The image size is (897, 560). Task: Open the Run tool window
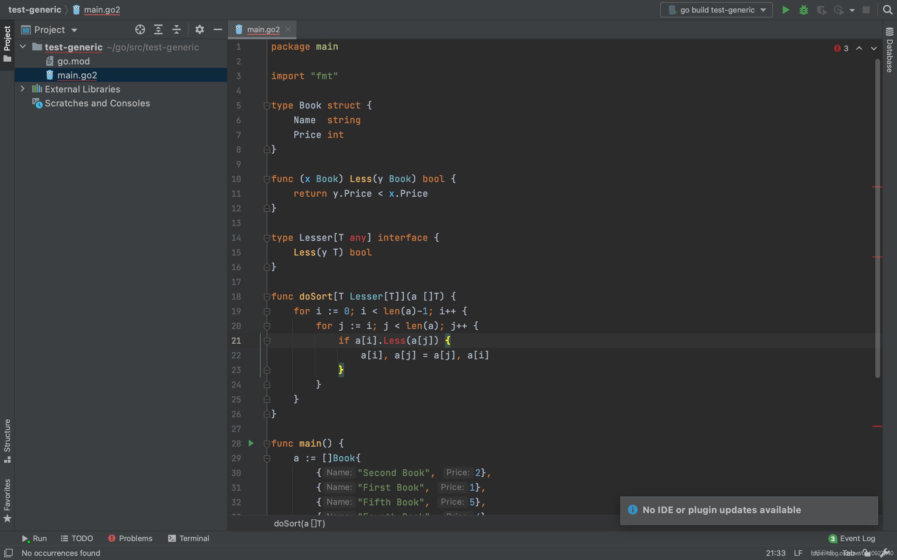pos(34,538)
